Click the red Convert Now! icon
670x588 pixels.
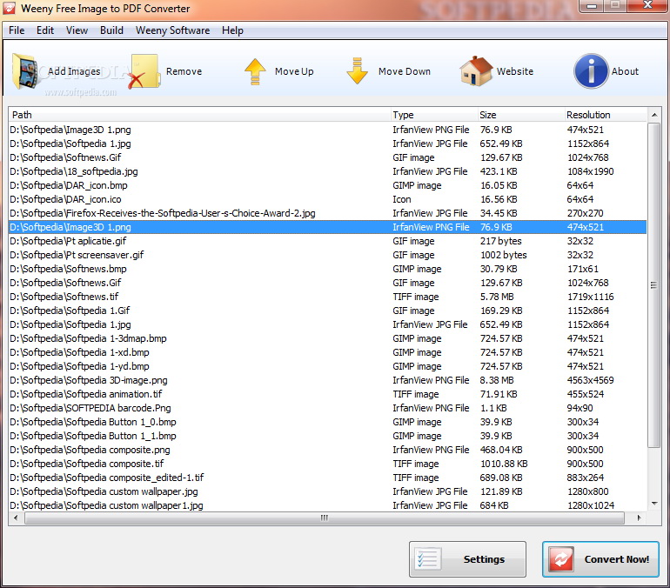point(561,559)
